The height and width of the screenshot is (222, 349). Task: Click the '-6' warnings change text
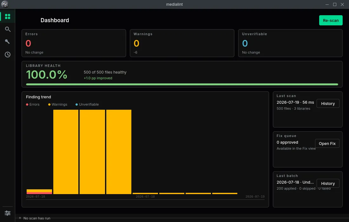coord(135,53)
